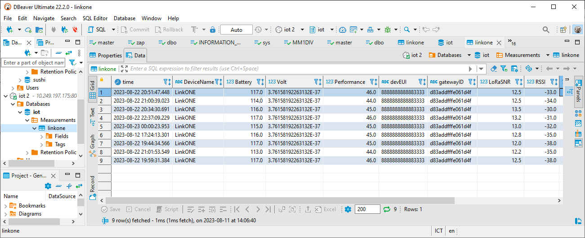Click the Rollback button
This screenshot has height=238, width=585.
pos(169,30)
